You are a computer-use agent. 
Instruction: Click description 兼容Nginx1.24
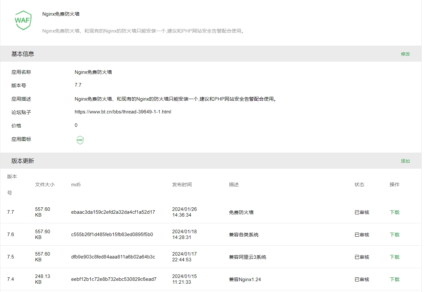(x=245, y=279)
